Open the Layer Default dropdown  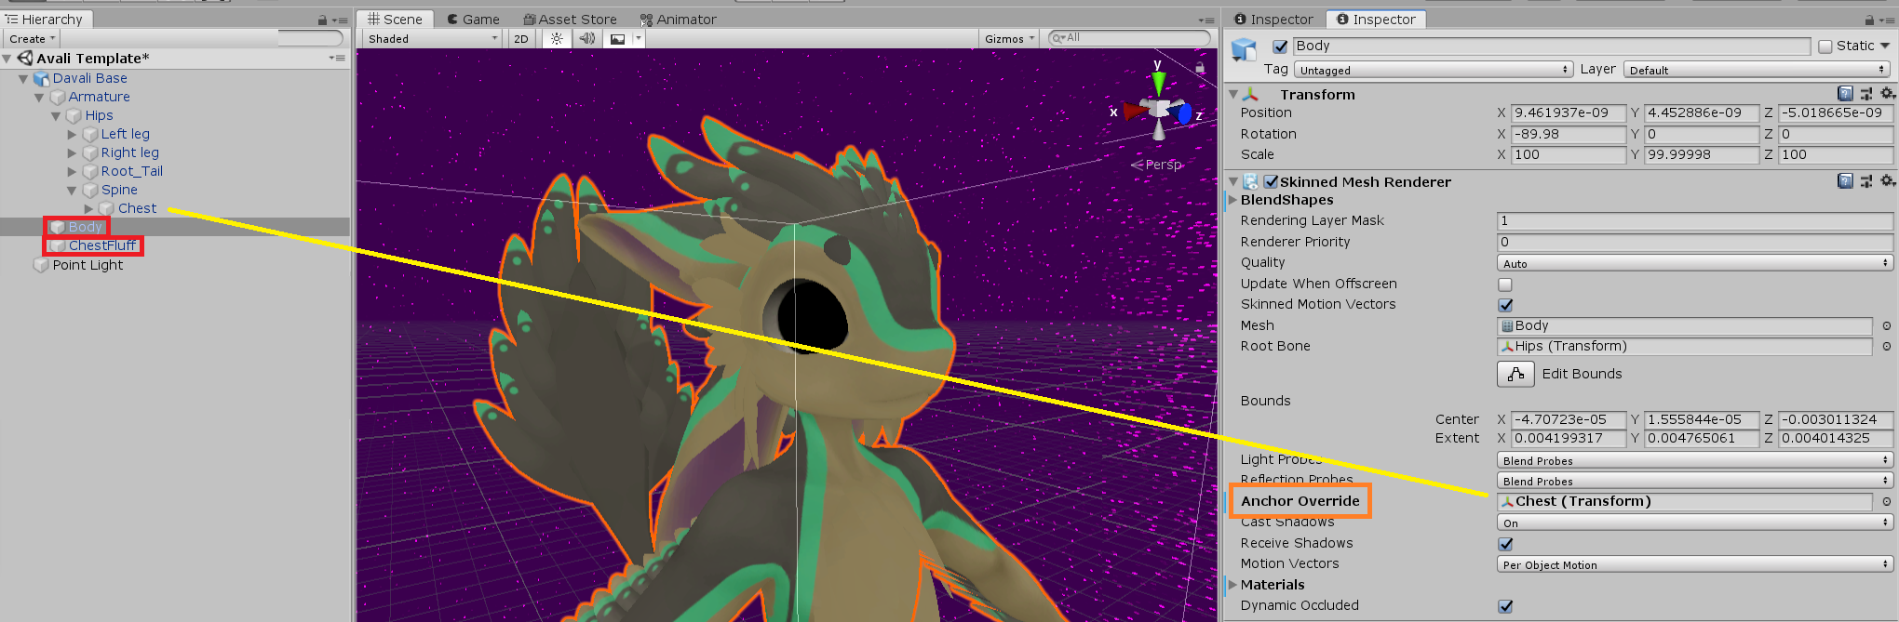pos(1758,70)
